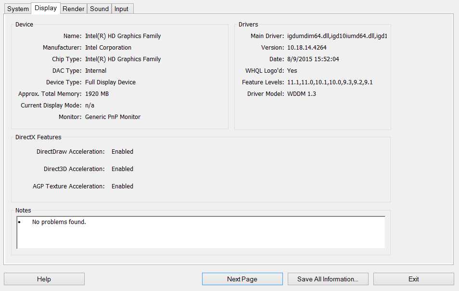
Task: Switch to the System tab
Action: click(18, 9)
